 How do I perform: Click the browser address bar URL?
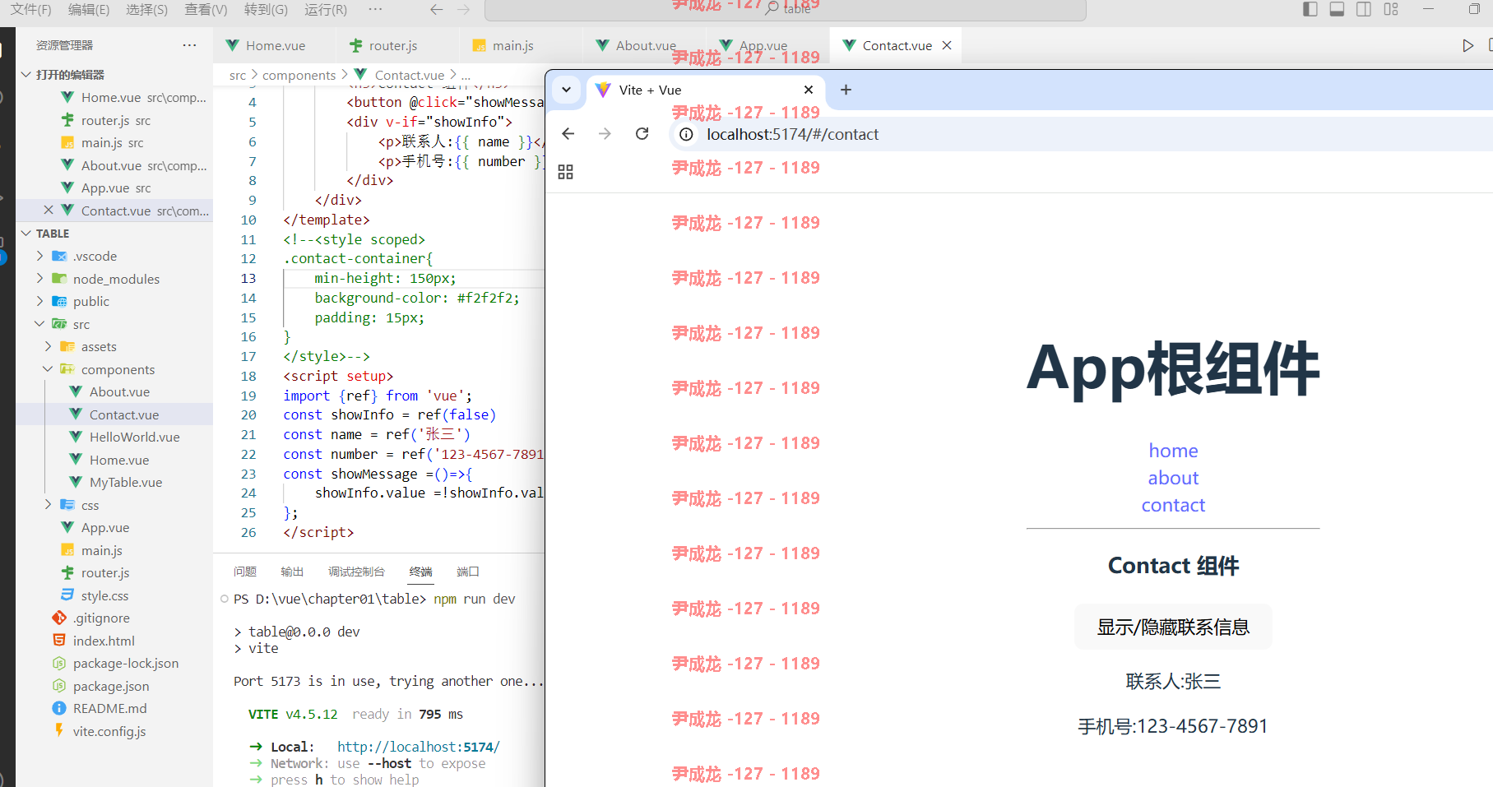[x=792, y=134]
